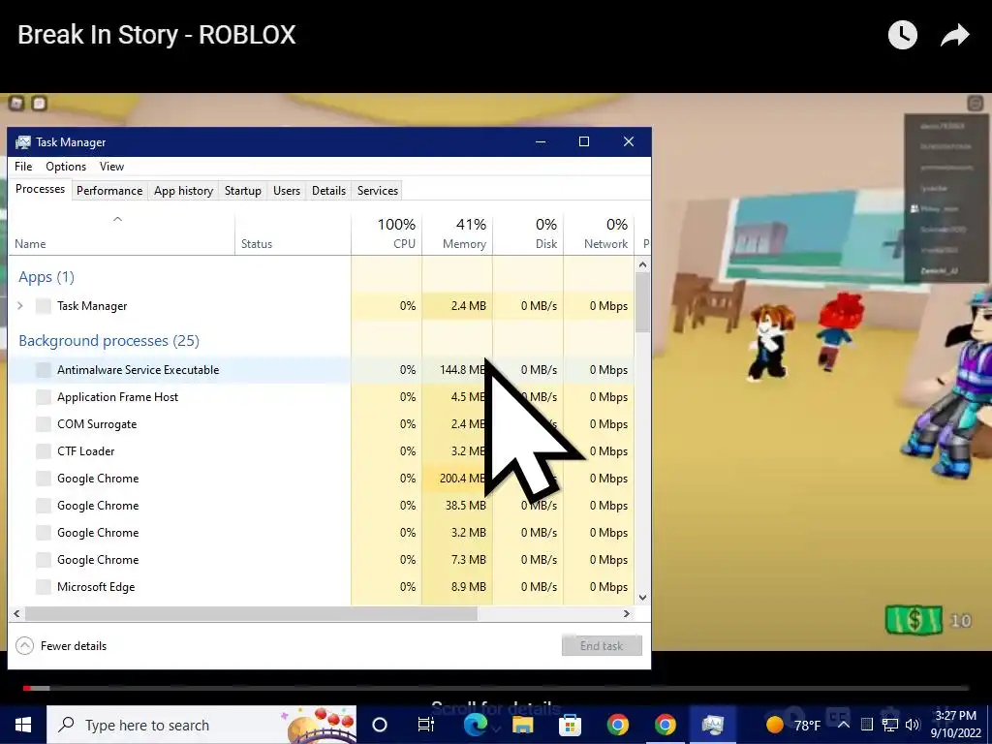Sort by the Memory column header
The width and height of the screenshot is (992, 744).
click(457, 234)
